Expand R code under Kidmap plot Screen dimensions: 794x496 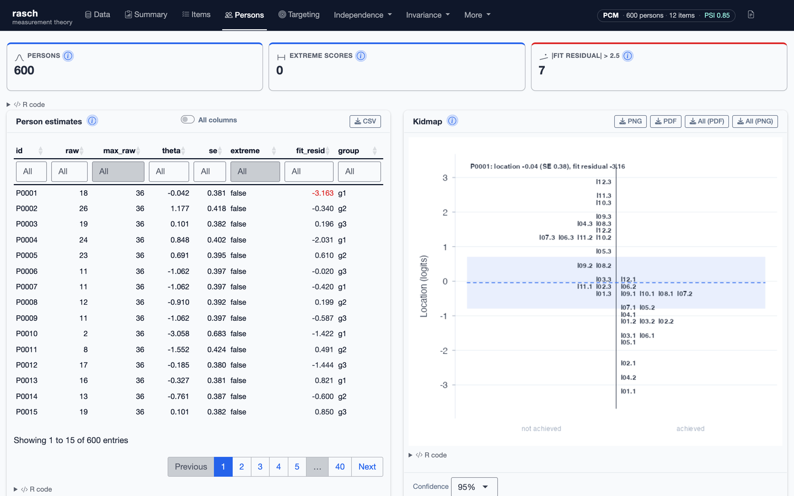tap(428, 455)
